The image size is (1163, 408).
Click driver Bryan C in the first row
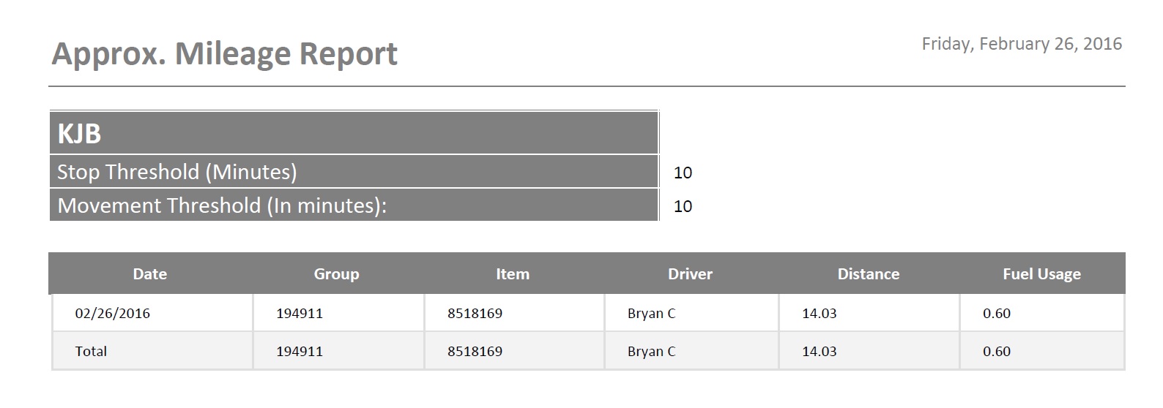(652, 314)
